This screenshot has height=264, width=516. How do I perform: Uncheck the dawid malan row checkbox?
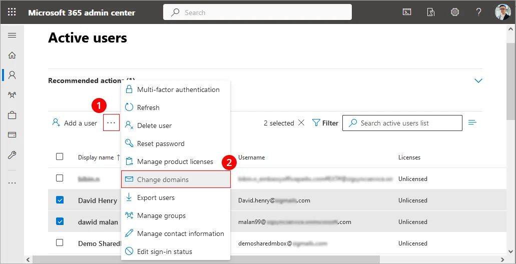pos(60,221)
